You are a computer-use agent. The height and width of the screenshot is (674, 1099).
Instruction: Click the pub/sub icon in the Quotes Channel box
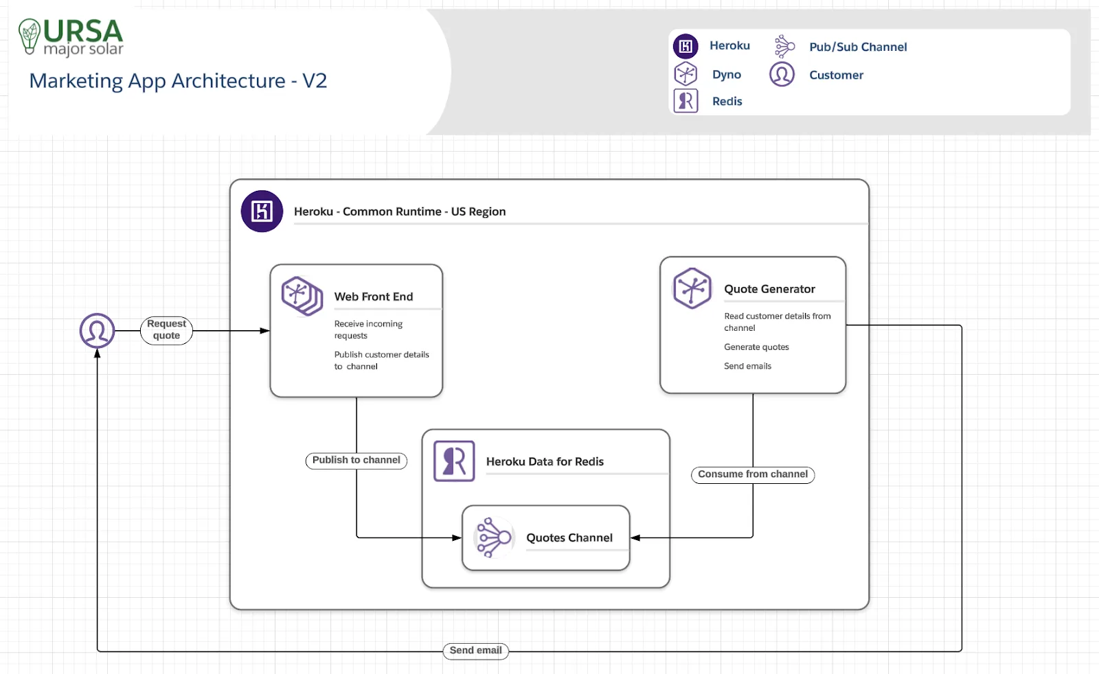[495, 537]
